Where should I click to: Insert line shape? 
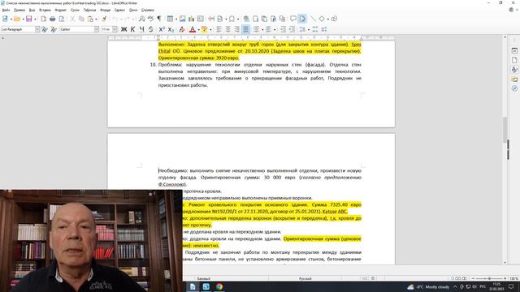tap(313, 19)
